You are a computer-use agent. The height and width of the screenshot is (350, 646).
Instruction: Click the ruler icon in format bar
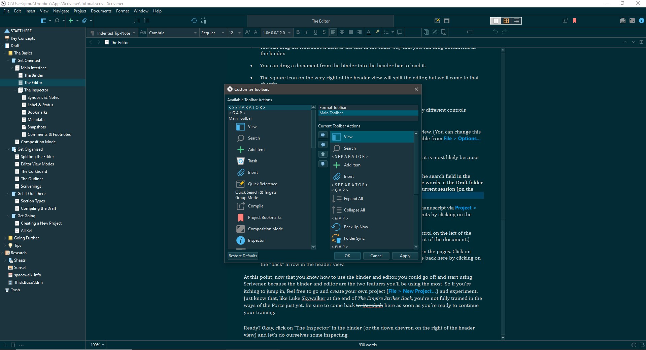(x=470, y=32)
